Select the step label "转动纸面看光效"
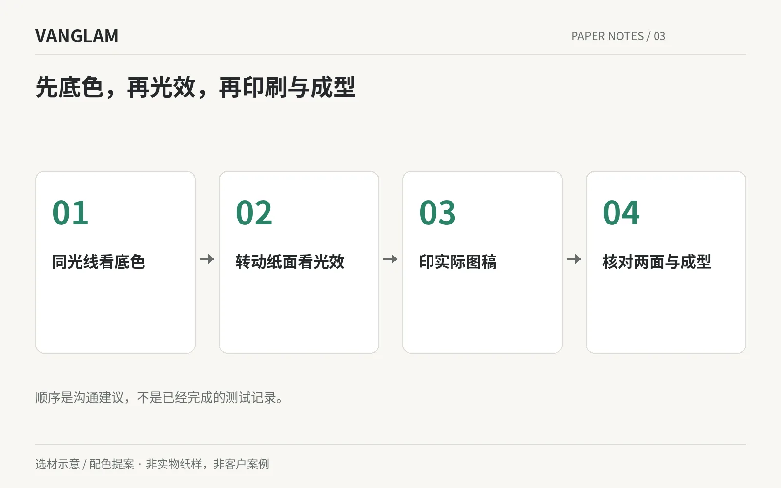781x488 pixels. pos(290,262)
